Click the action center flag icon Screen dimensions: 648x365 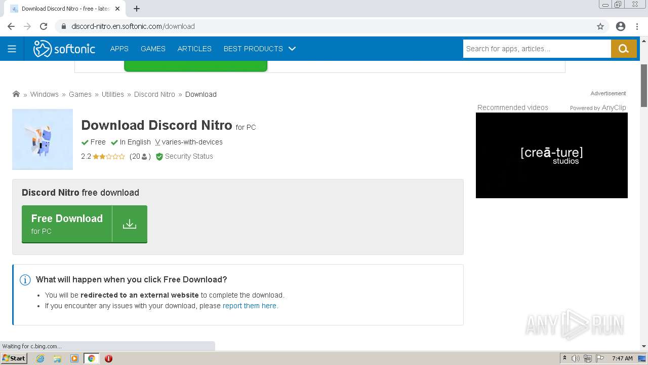pos(600,358)
